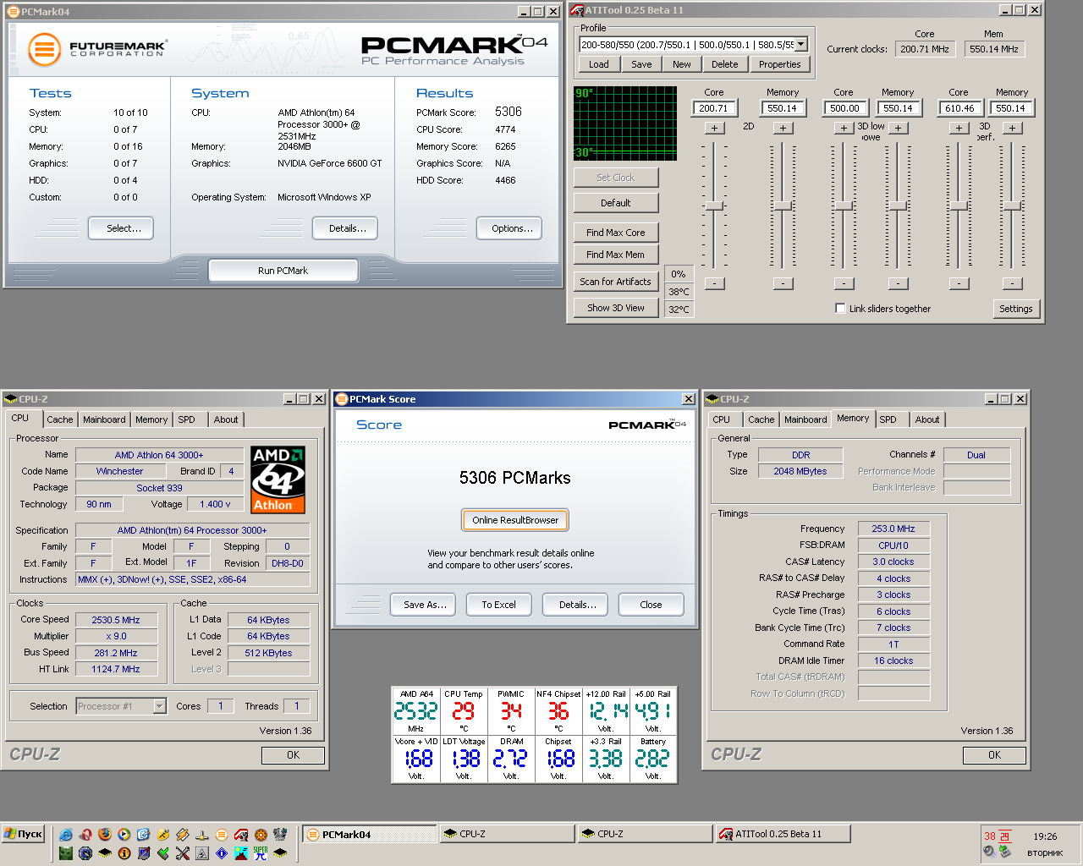Open the Пуск start button
The width and height of the screenshot is (1083, 866).
pos(23,835)
